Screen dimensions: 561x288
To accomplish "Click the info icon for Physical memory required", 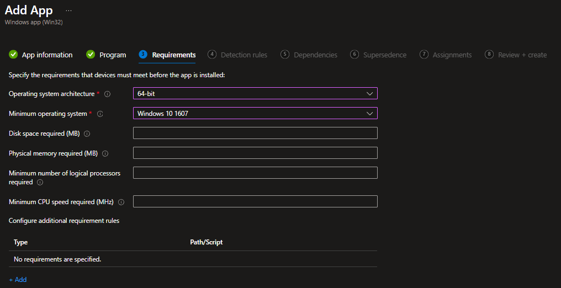I will coord(105,153).
